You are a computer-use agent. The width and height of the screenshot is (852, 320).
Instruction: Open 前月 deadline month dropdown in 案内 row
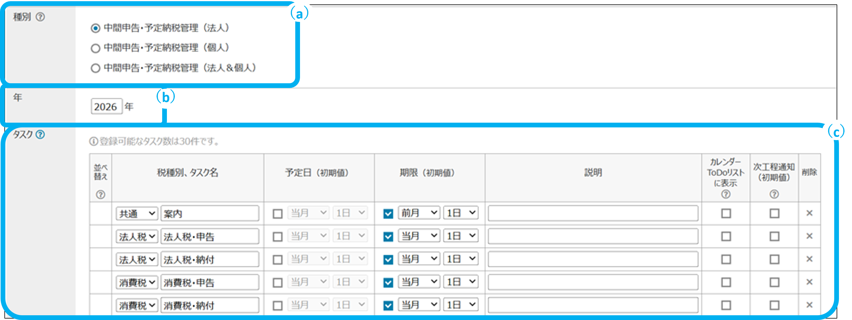[419, 213]
